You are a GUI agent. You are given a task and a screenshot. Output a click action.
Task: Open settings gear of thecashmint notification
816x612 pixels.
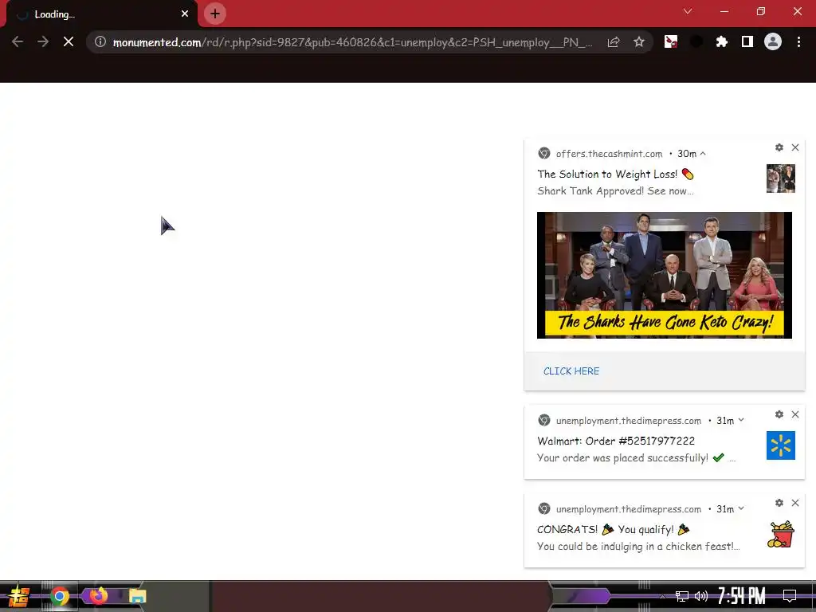pyautogui.click(x=779, y=147)
